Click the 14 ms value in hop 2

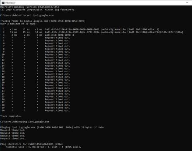(39, 32)
